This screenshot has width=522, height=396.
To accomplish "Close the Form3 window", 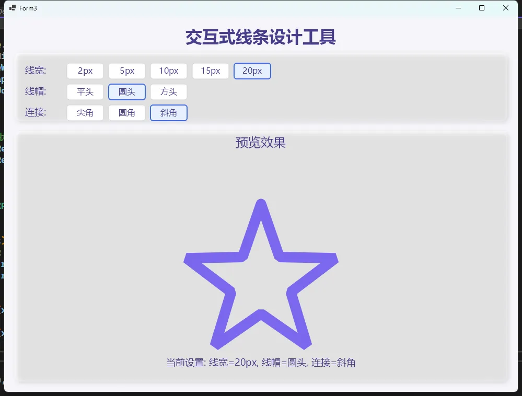I will 506,8.
